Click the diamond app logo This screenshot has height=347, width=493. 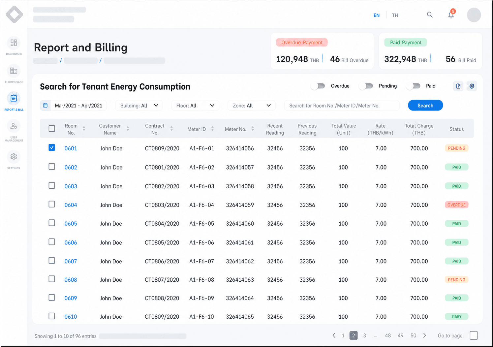(x=14, y=14)
